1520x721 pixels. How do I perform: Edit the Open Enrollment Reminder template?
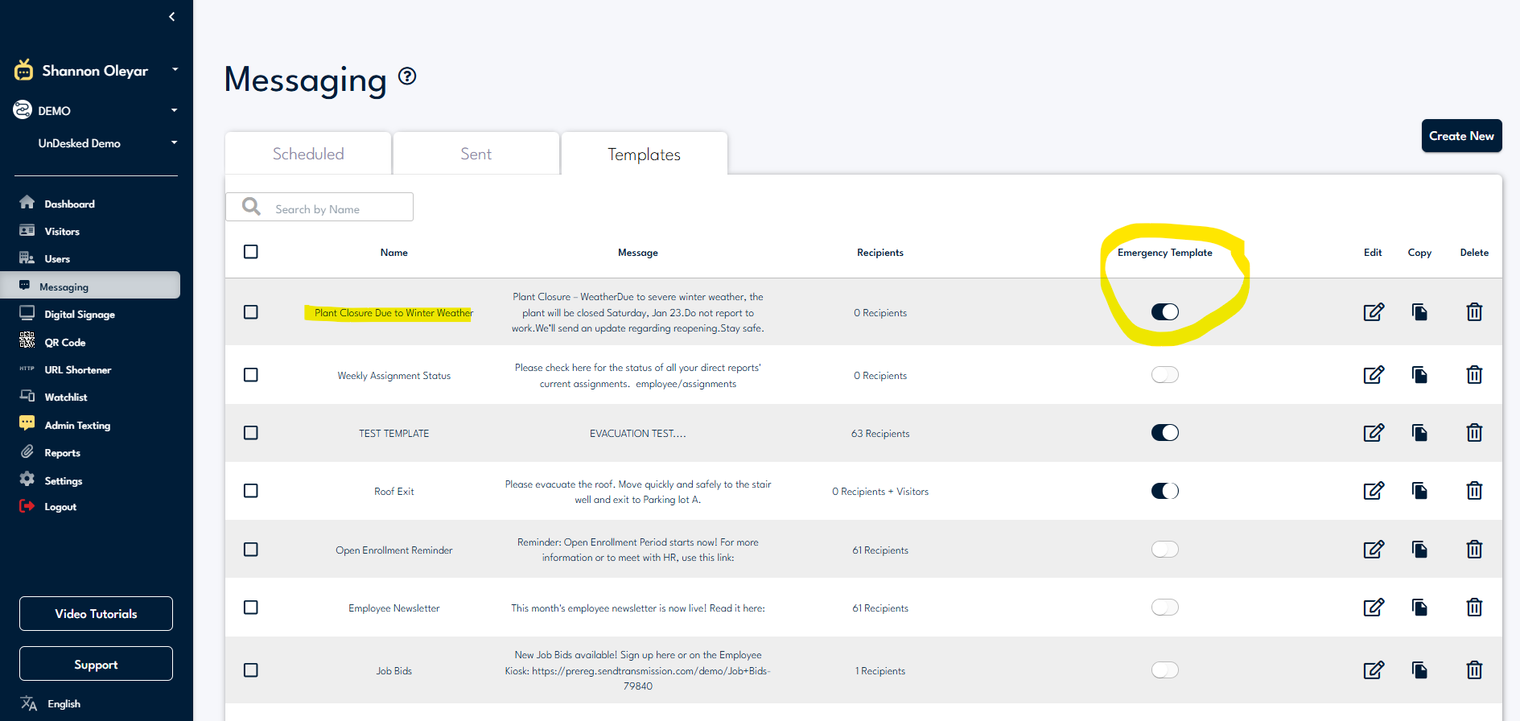[x=1373, y=550]
